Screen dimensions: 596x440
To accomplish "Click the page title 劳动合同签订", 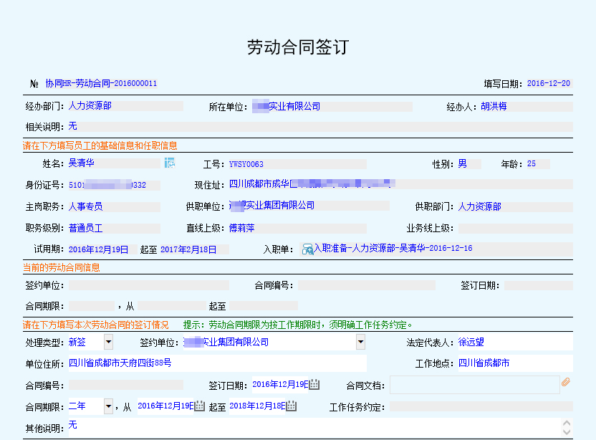I will [x=298, y=47].
